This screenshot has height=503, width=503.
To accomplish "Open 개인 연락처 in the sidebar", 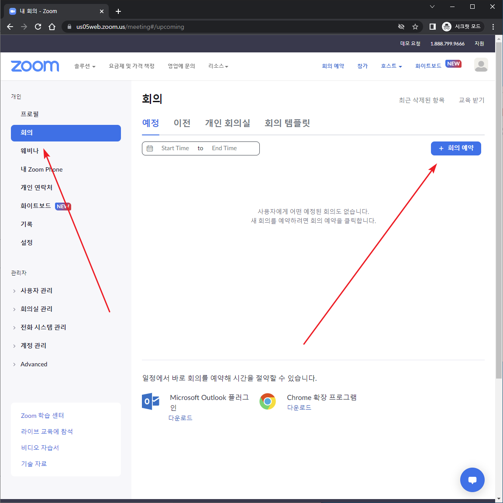I will (36, 187).
